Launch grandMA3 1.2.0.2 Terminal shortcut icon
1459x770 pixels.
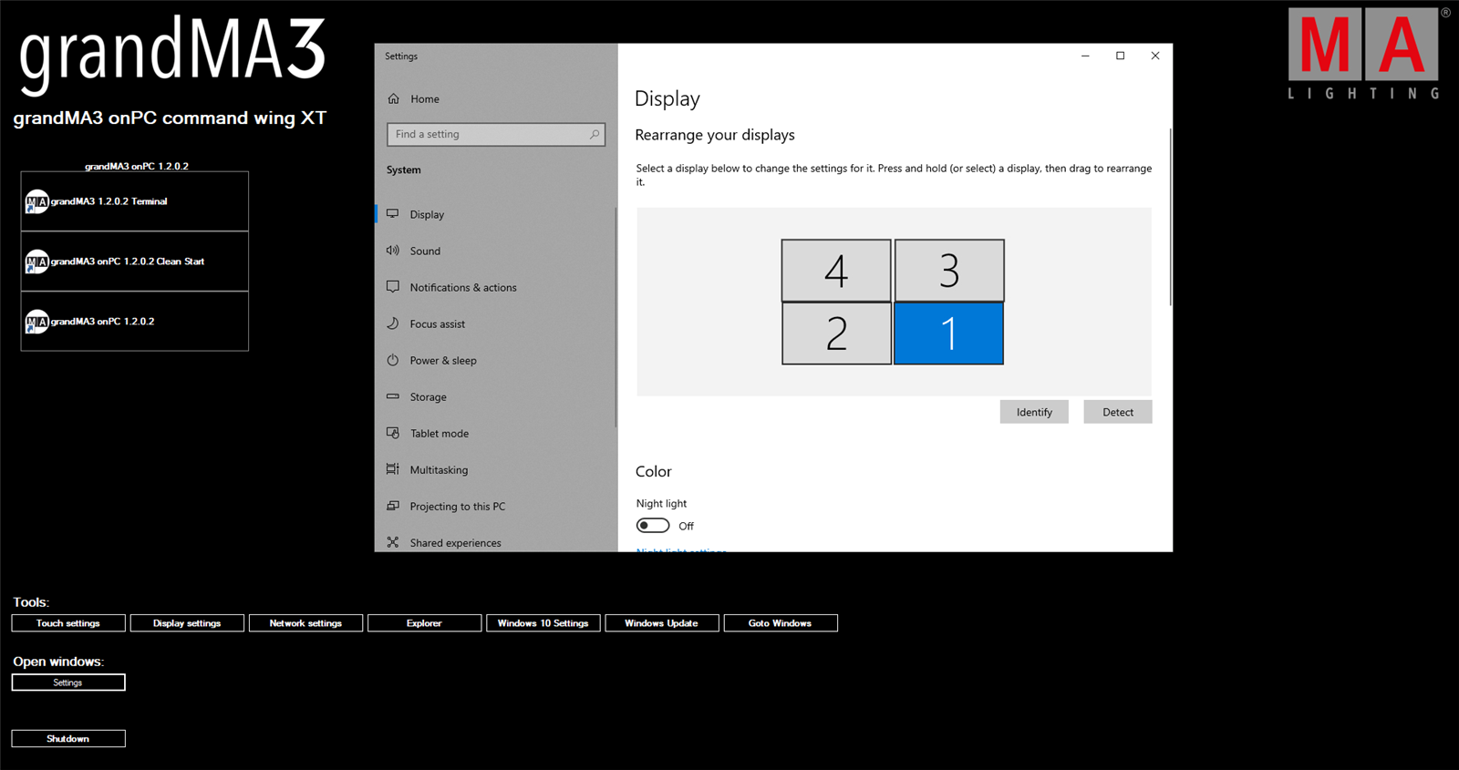click(36, 201)
